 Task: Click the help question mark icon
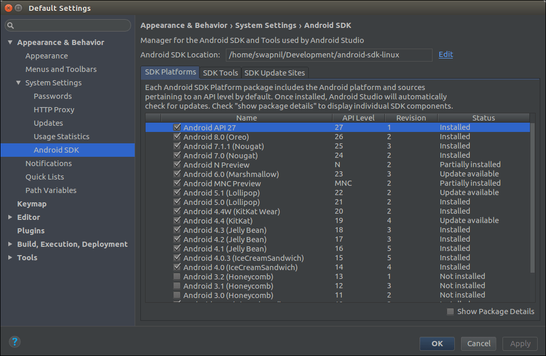pos(15,342)
